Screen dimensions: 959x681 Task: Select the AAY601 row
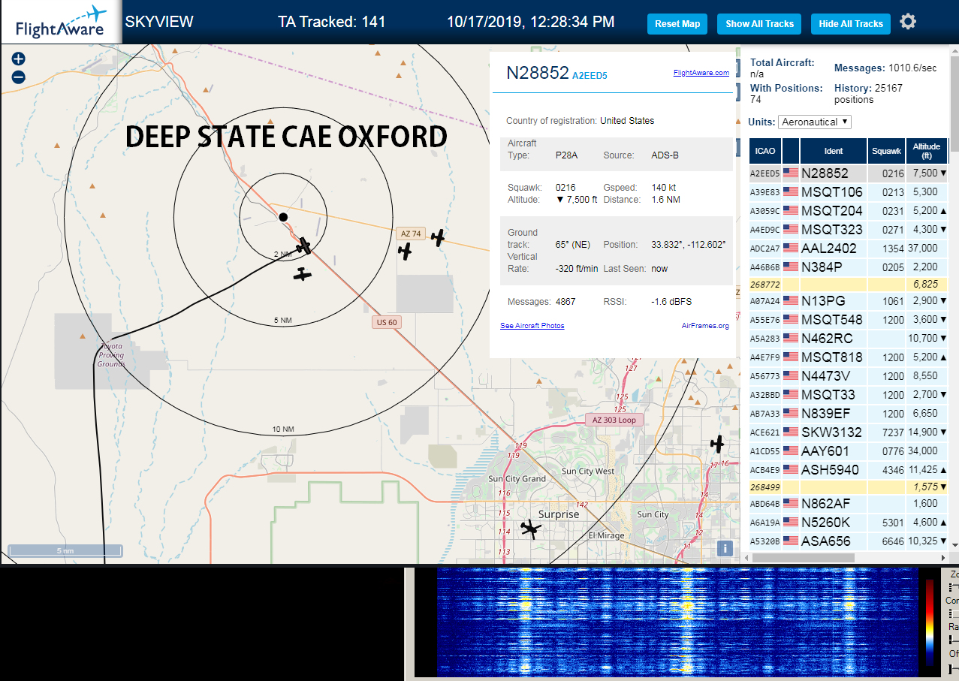pyautogui.click(x=849, y=450)
